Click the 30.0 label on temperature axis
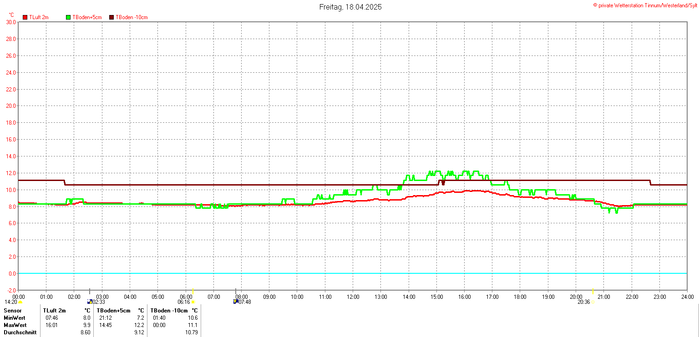 pos(10,22)
